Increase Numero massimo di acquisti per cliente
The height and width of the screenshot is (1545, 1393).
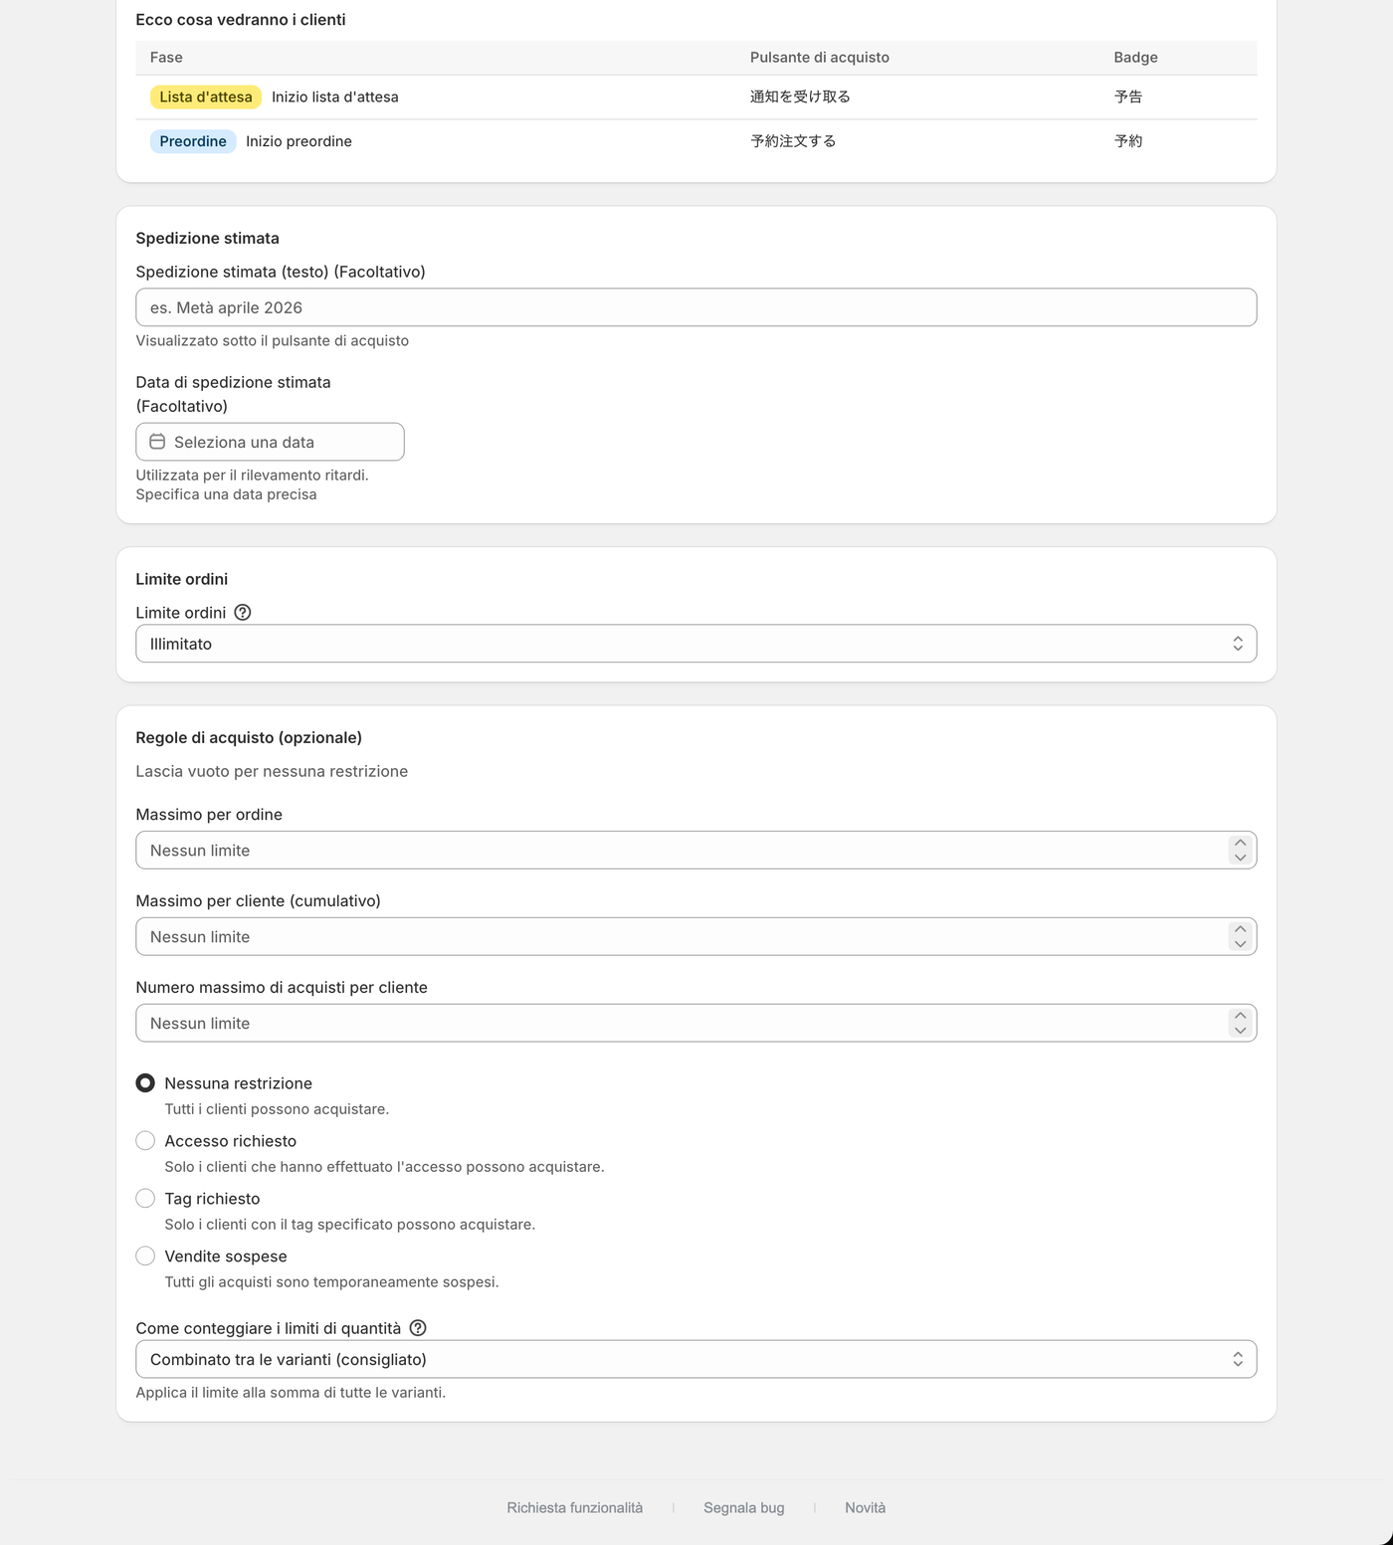pos(1240,1016)
